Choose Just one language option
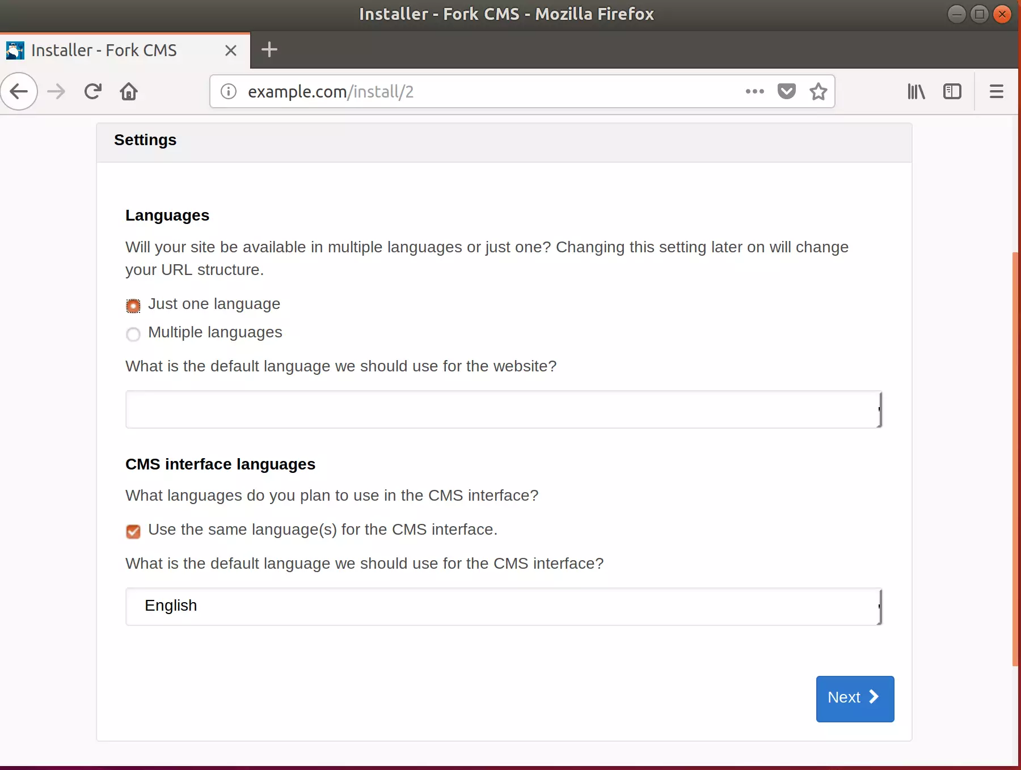The width and height of the screenshot is (1021, 770). pyautogui.click(x=133, y=306)
